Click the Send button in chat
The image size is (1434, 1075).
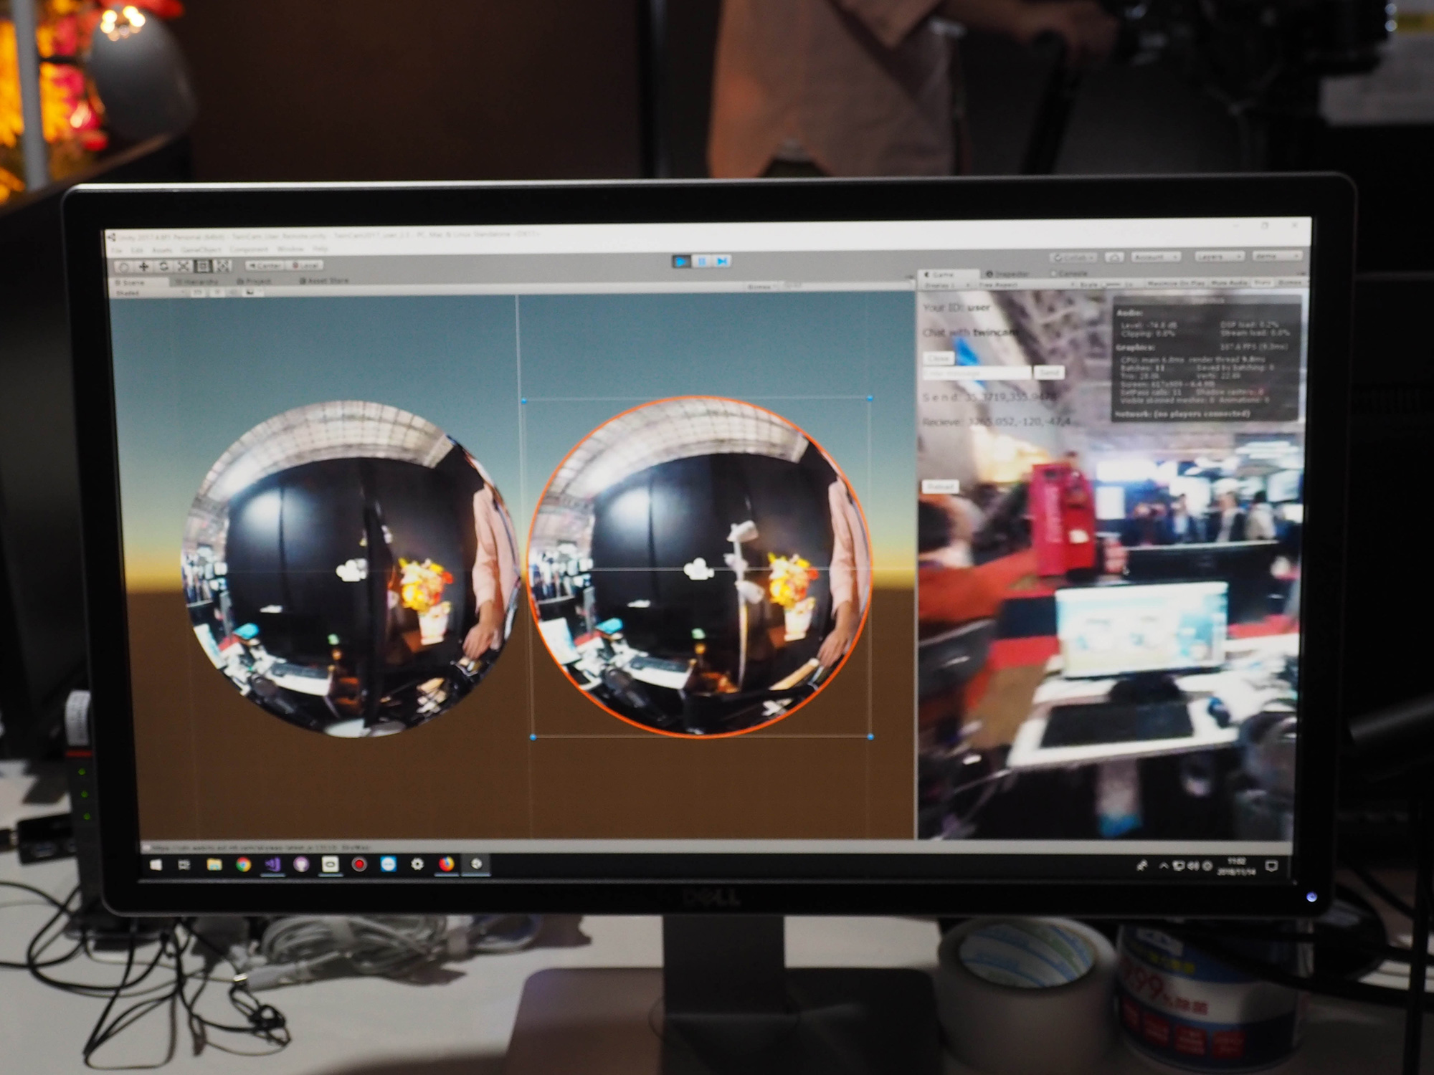pyautogui.click(x=1049, y=373)
